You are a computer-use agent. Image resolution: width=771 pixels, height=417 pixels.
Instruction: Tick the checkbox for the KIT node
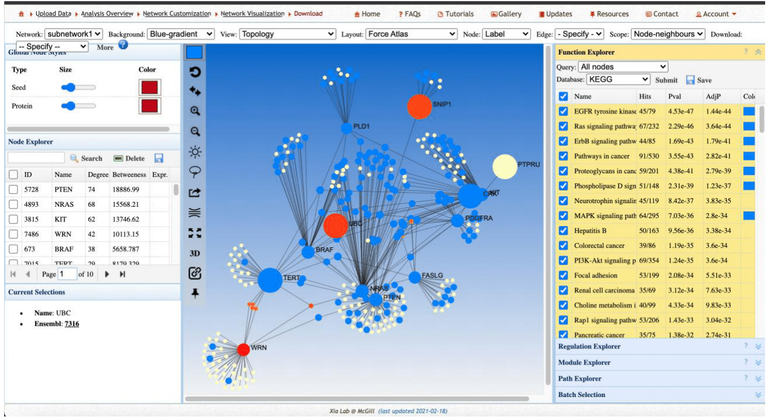(x=13, y=219)
